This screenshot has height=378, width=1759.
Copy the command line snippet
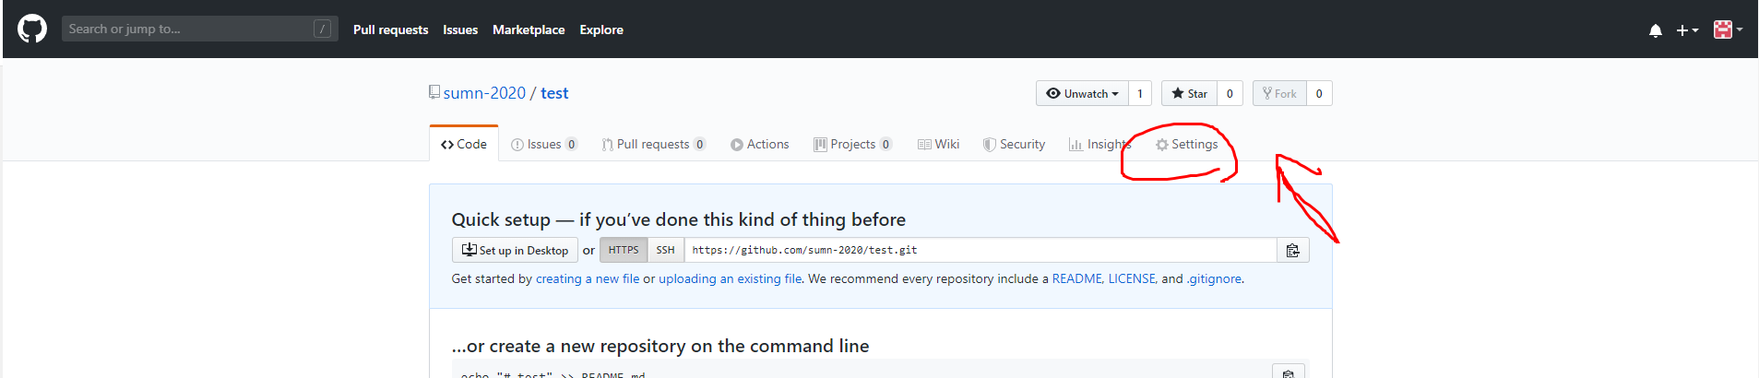point(1288,372)
